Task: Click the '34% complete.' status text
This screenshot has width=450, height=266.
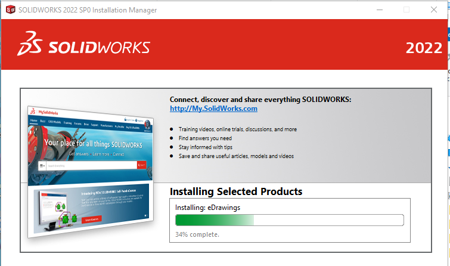Action: coord(197,234)
